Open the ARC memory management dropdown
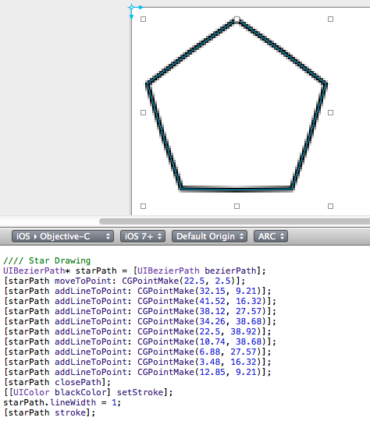The width and height of the screenshot is (370, 435). click(271, 236)
